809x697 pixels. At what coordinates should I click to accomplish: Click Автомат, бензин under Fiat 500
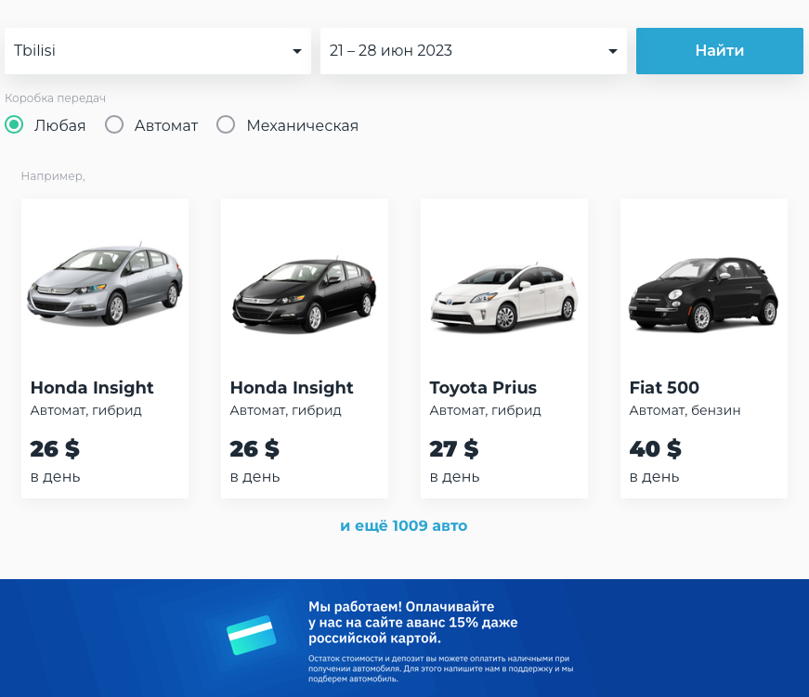tap(685, 410)
